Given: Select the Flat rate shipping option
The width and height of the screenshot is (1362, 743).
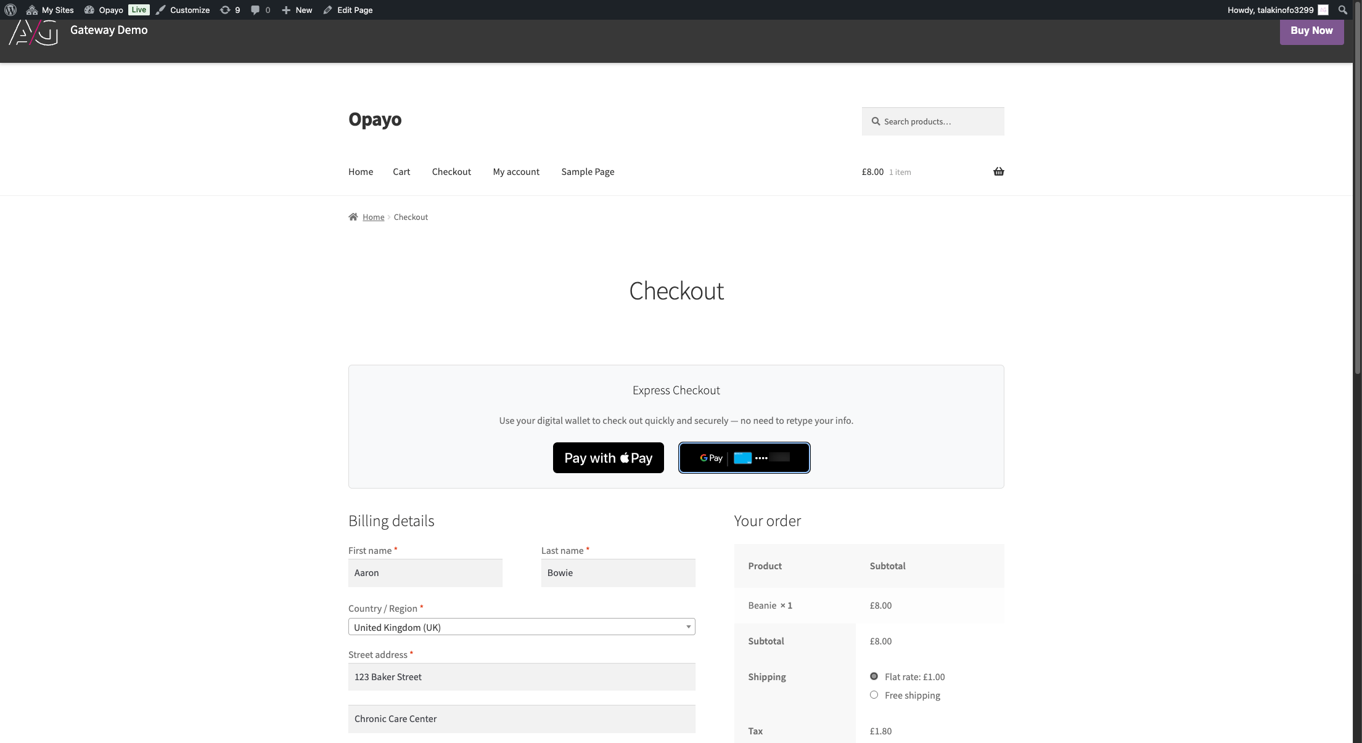Looking at the screenshot, I should click(874, 676).
